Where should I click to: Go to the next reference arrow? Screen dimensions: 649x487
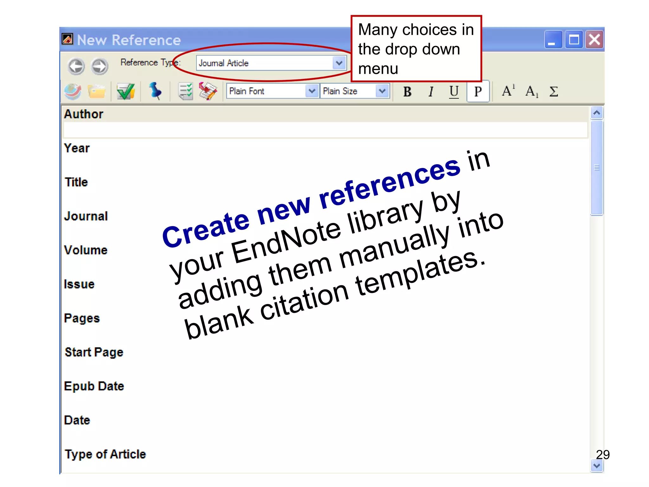[100, 66]
